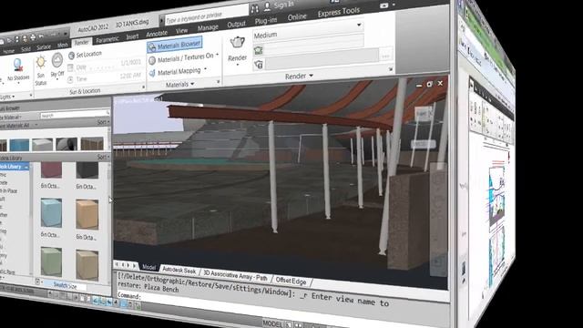
Task: Select the Autodesk Library tree item
Action: tap(15, 167)
